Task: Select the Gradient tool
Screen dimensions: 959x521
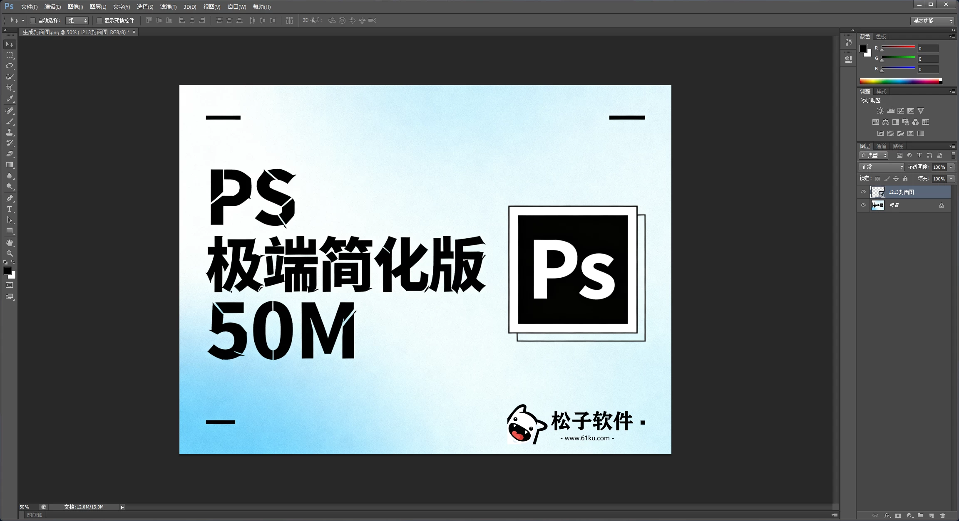Action: [x=10, y=165]
